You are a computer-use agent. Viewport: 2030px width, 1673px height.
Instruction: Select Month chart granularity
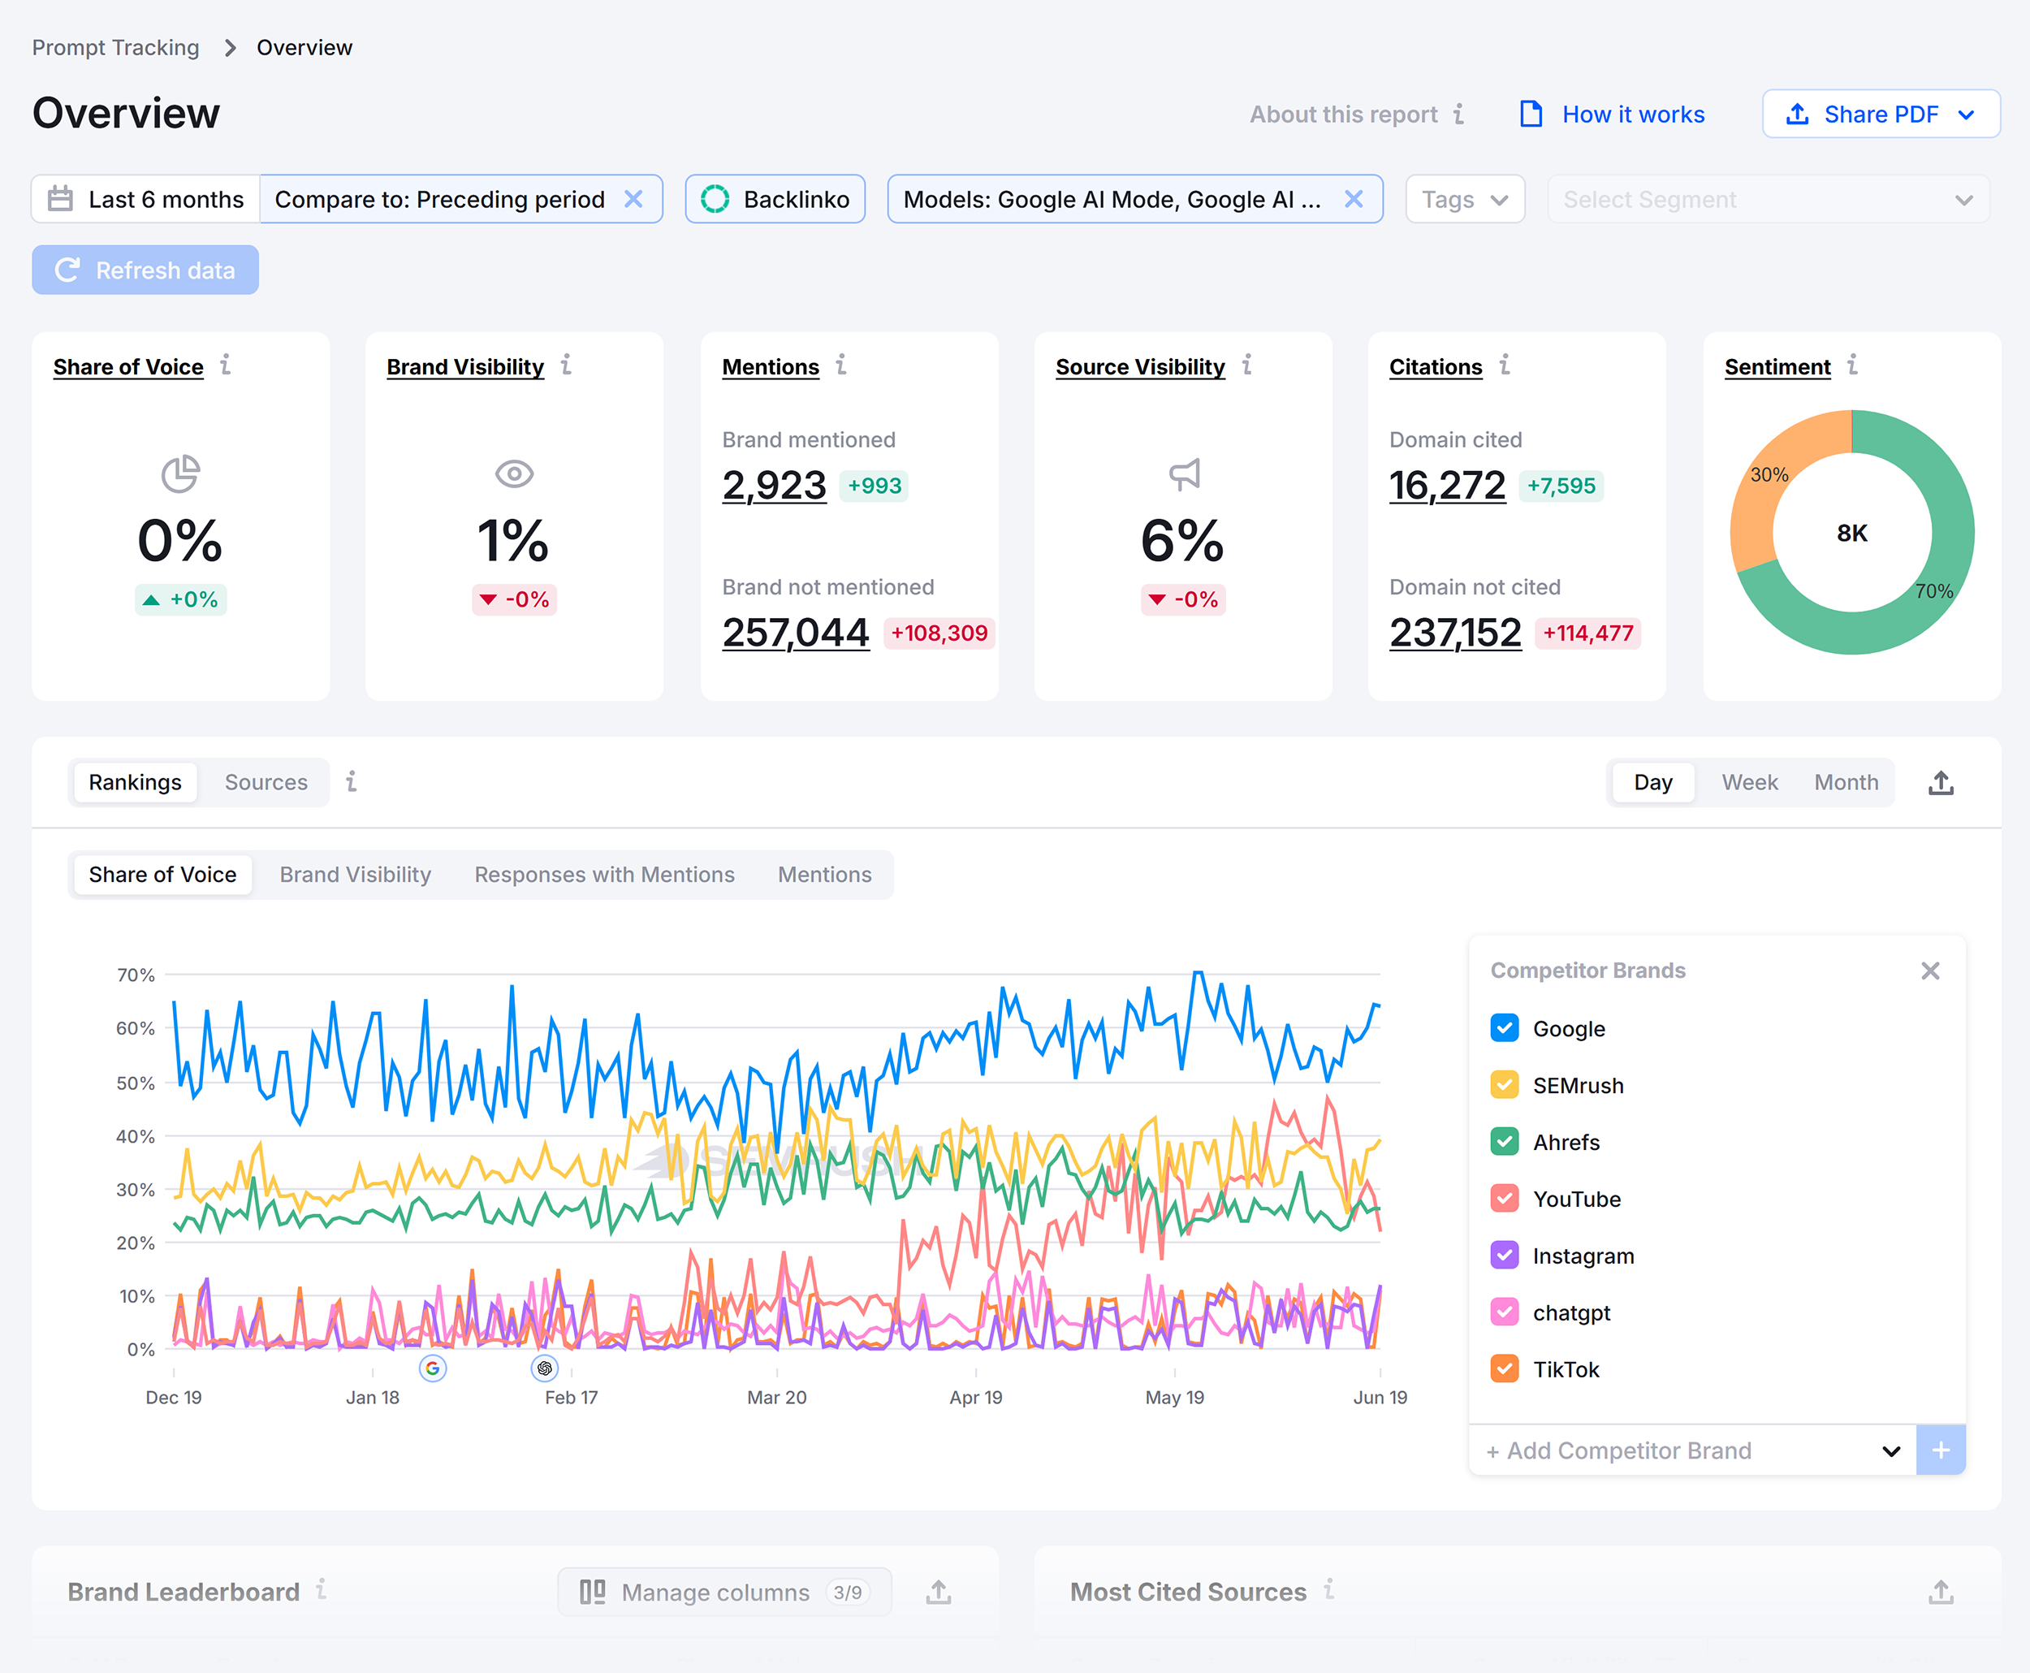(x=1846, y=781)
